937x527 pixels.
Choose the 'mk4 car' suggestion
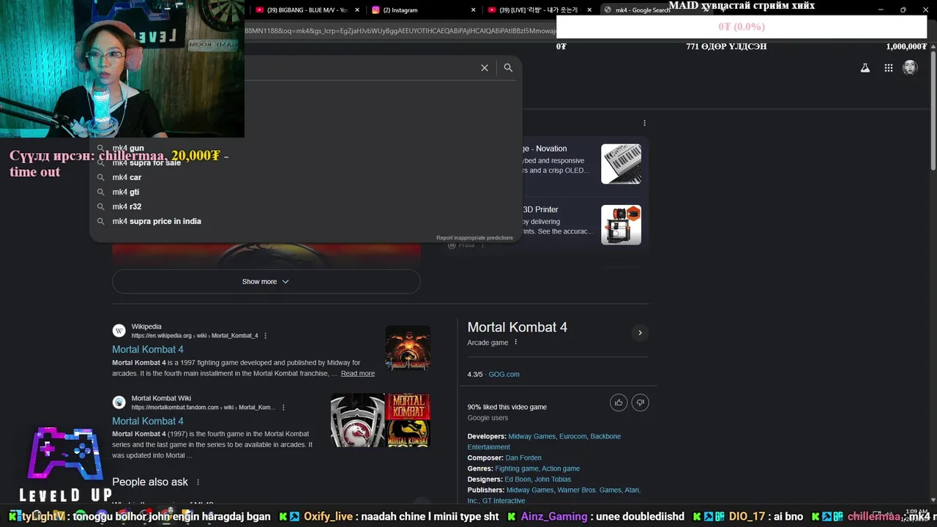coord(127,177)
